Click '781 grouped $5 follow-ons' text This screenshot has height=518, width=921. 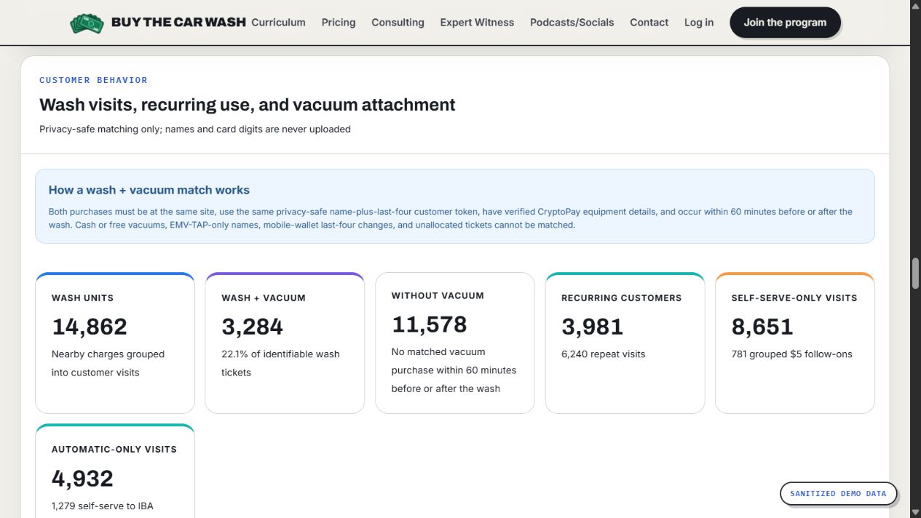coord(792,354)
